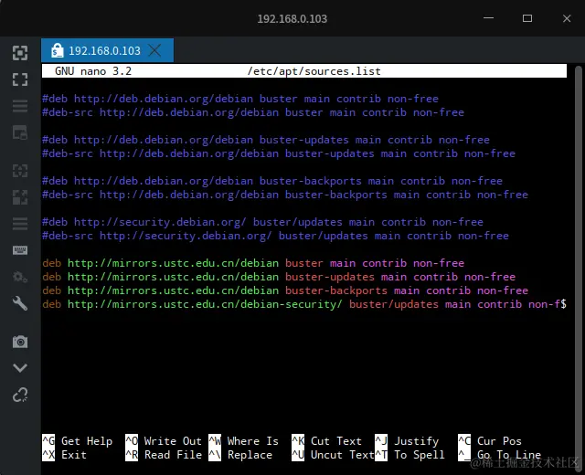This screenshot has width=585, height=475.
Task: Close the 192.168.0.103 window
Action: [x=567, y=18]
